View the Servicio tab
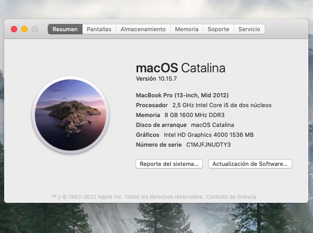The height and width of the screenshot is (233, 313). click(x=249, y=30)
